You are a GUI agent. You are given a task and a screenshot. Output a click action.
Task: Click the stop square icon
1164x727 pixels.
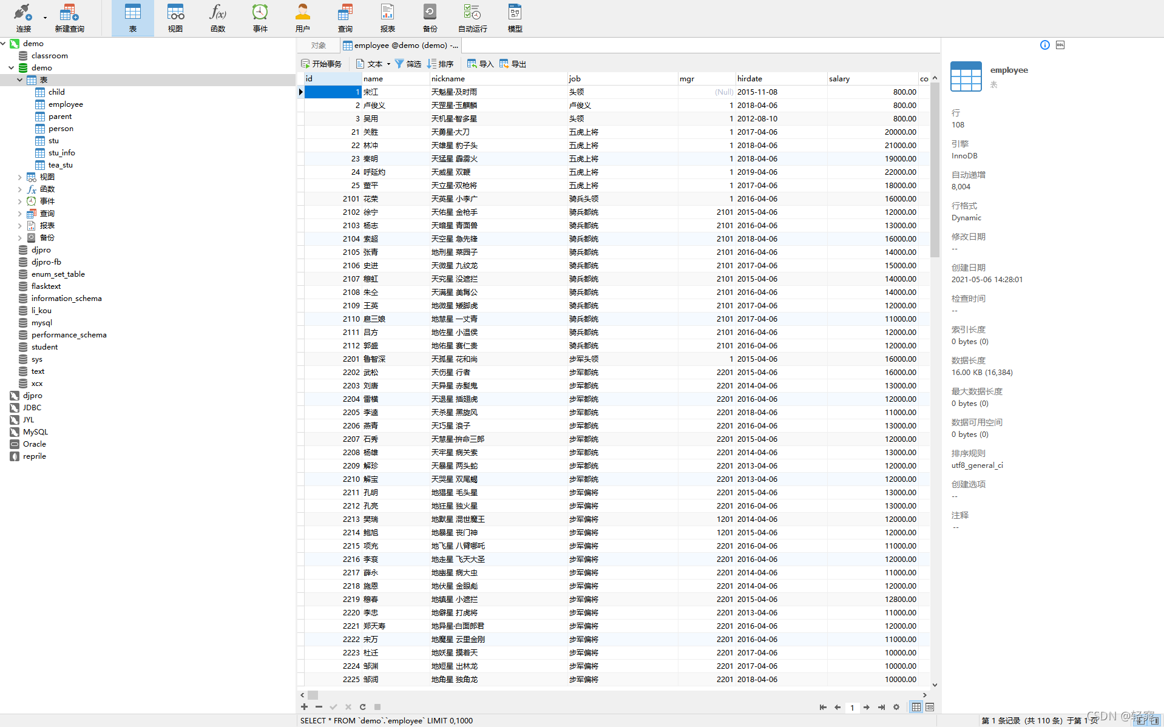(x=377, y=707)
